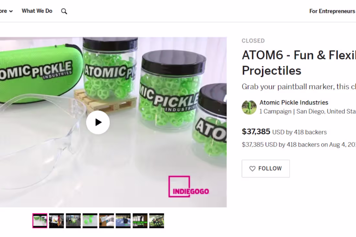The width and height of the screenshot is (356, 237).
Task: Select the sixth gallery thumbnail
Action: 123,221
